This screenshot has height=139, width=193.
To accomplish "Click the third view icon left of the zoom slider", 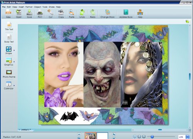I will pyautogui.click(x=144, y=137).
